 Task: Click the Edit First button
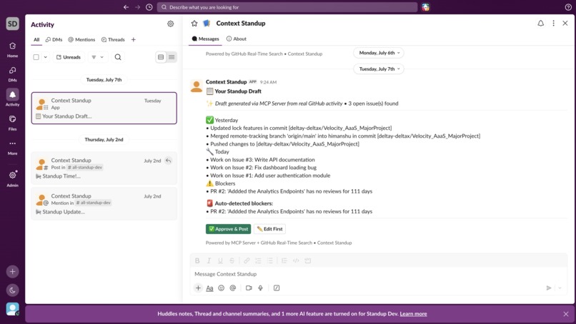(x=269, y=229)
